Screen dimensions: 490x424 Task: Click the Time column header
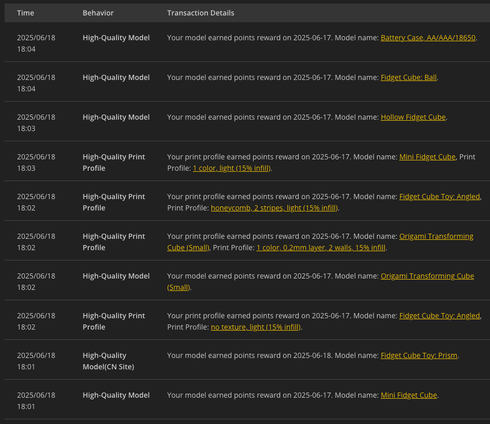pyautogui.click(x=25, y=13)
